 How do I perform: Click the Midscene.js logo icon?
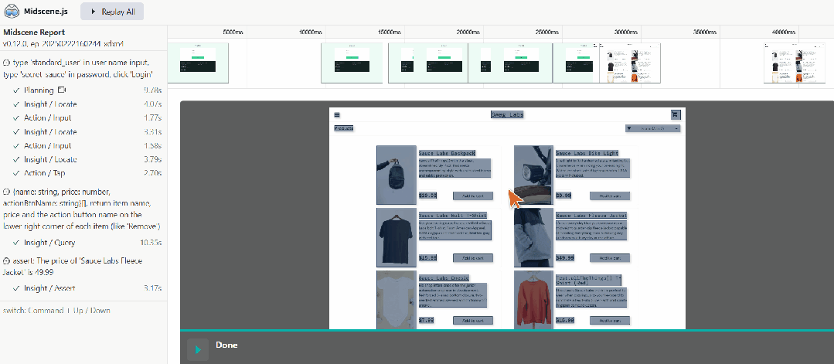(x=12, y=11)
